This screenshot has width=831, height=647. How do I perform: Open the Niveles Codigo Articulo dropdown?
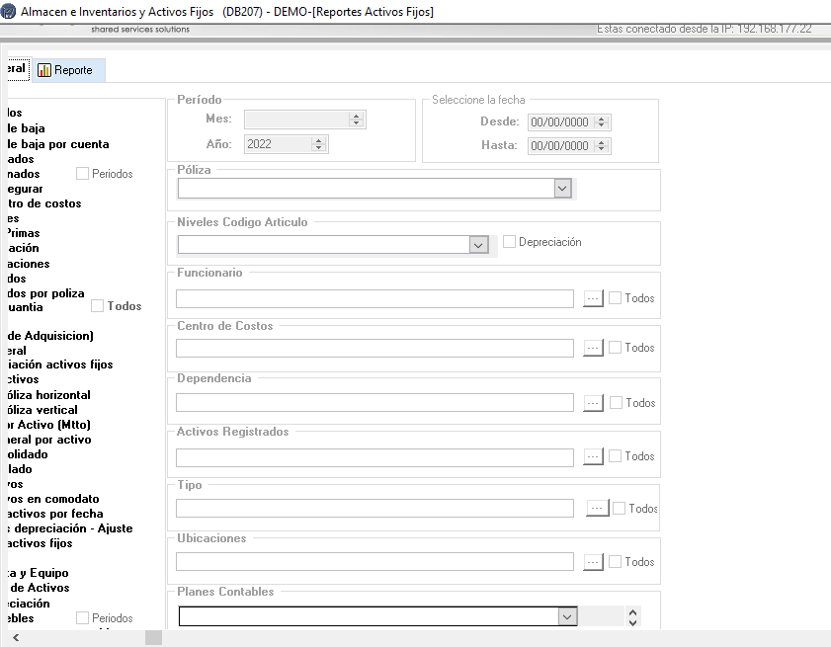click(x=478, y=245)
